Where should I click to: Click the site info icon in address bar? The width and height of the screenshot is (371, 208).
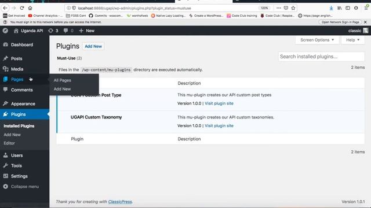click(x=68, y=8)
